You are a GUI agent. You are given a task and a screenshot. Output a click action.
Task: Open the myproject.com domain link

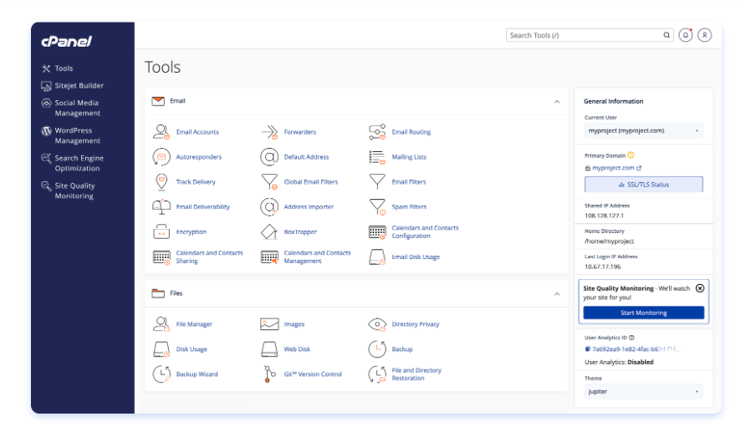coord(613,168)
